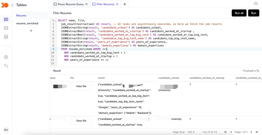262x135 pixels.
Task: Click the Result panel label
Action: coord(57,71)
